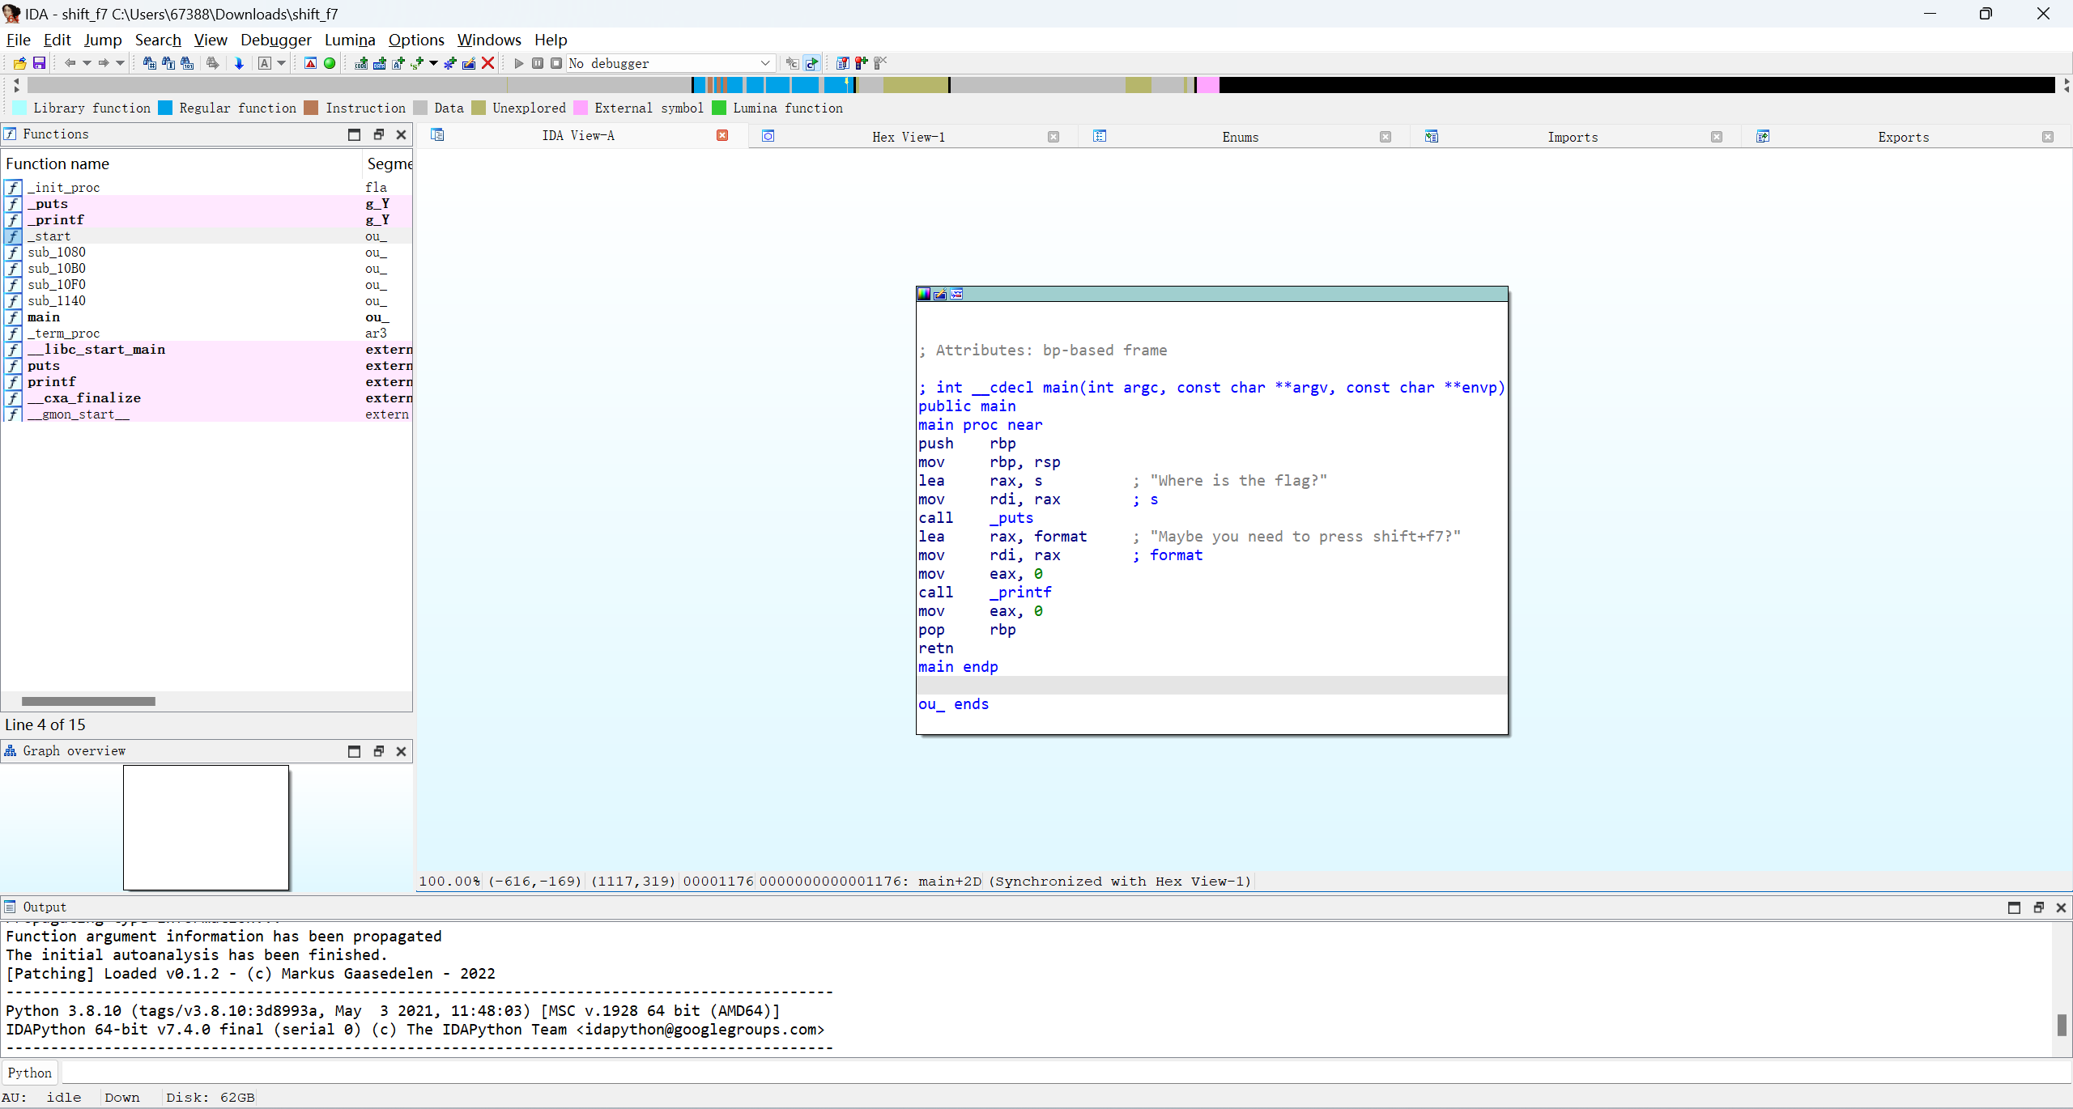Screen dimensions: 2073x1109
Task: Click the Output panel vertical scrollbar
Action: 2062,1024
